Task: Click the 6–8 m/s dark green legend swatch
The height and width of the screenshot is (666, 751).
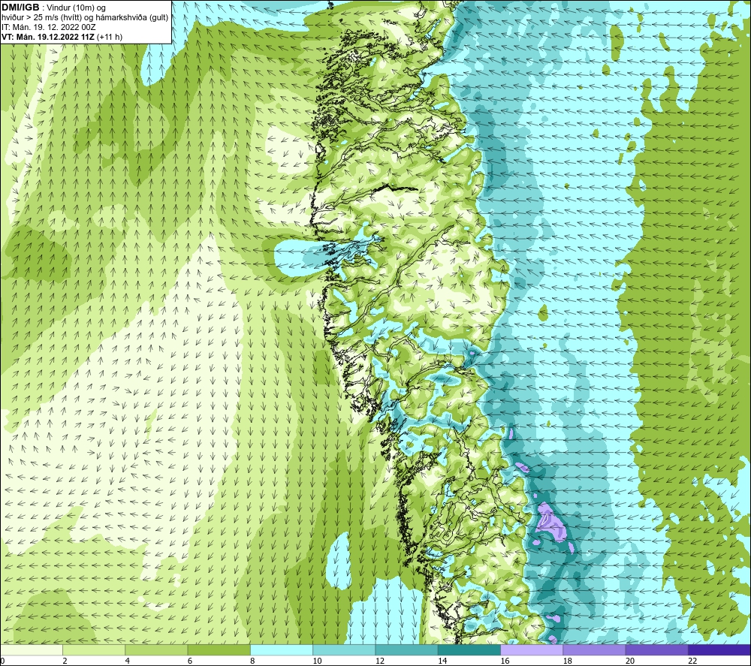Action: coord(219,649)
